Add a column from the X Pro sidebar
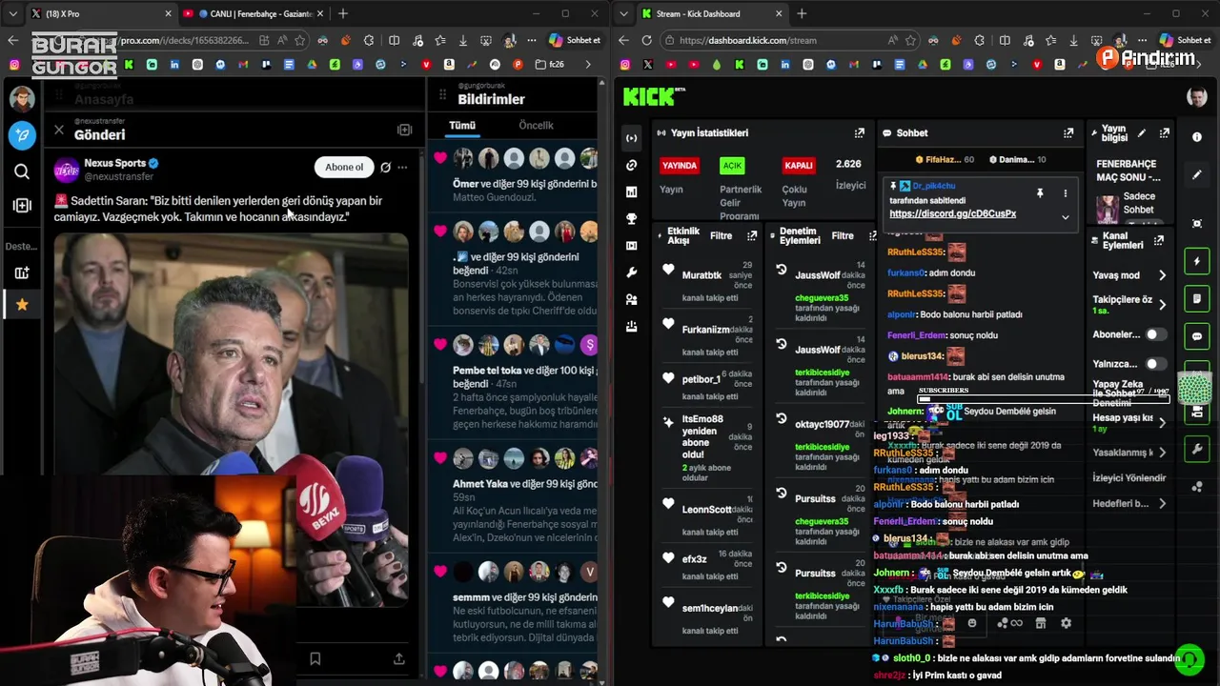 click(22, 205)
